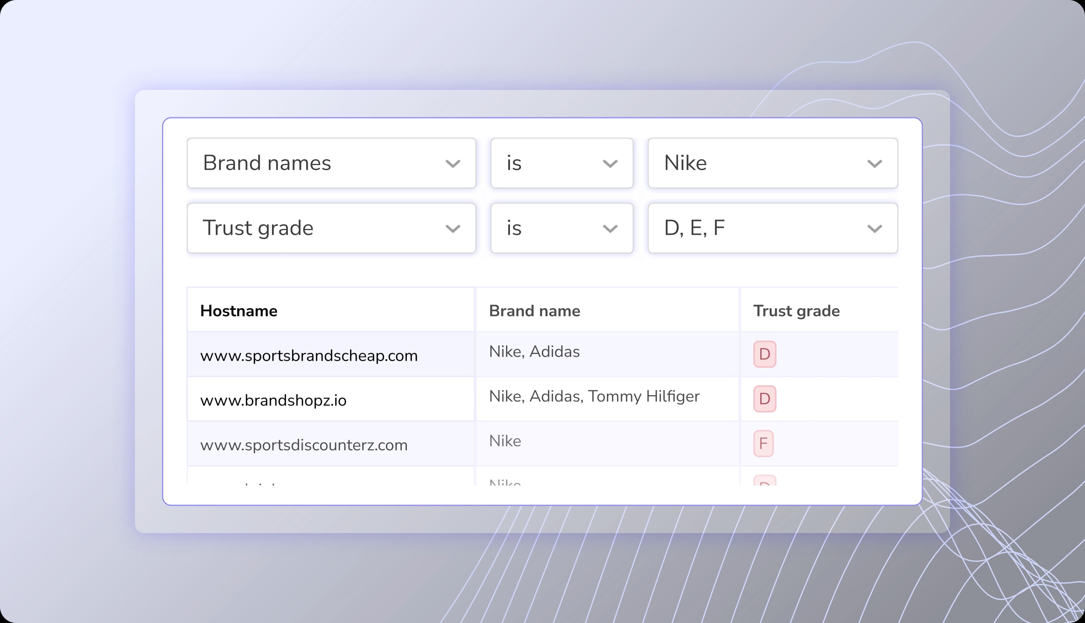1085x623 pixels.
Task: Click D grade badge for sportsbrandscheap.com
Action: pyautogui.click(x=765, y=354)
